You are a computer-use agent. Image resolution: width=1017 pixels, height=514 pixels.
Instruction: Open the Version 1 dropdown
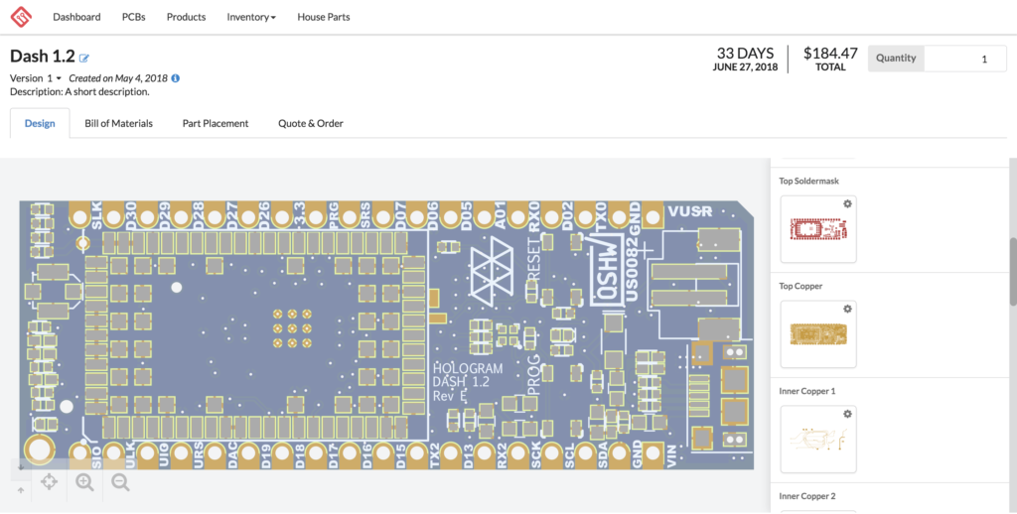click(36, 77)
